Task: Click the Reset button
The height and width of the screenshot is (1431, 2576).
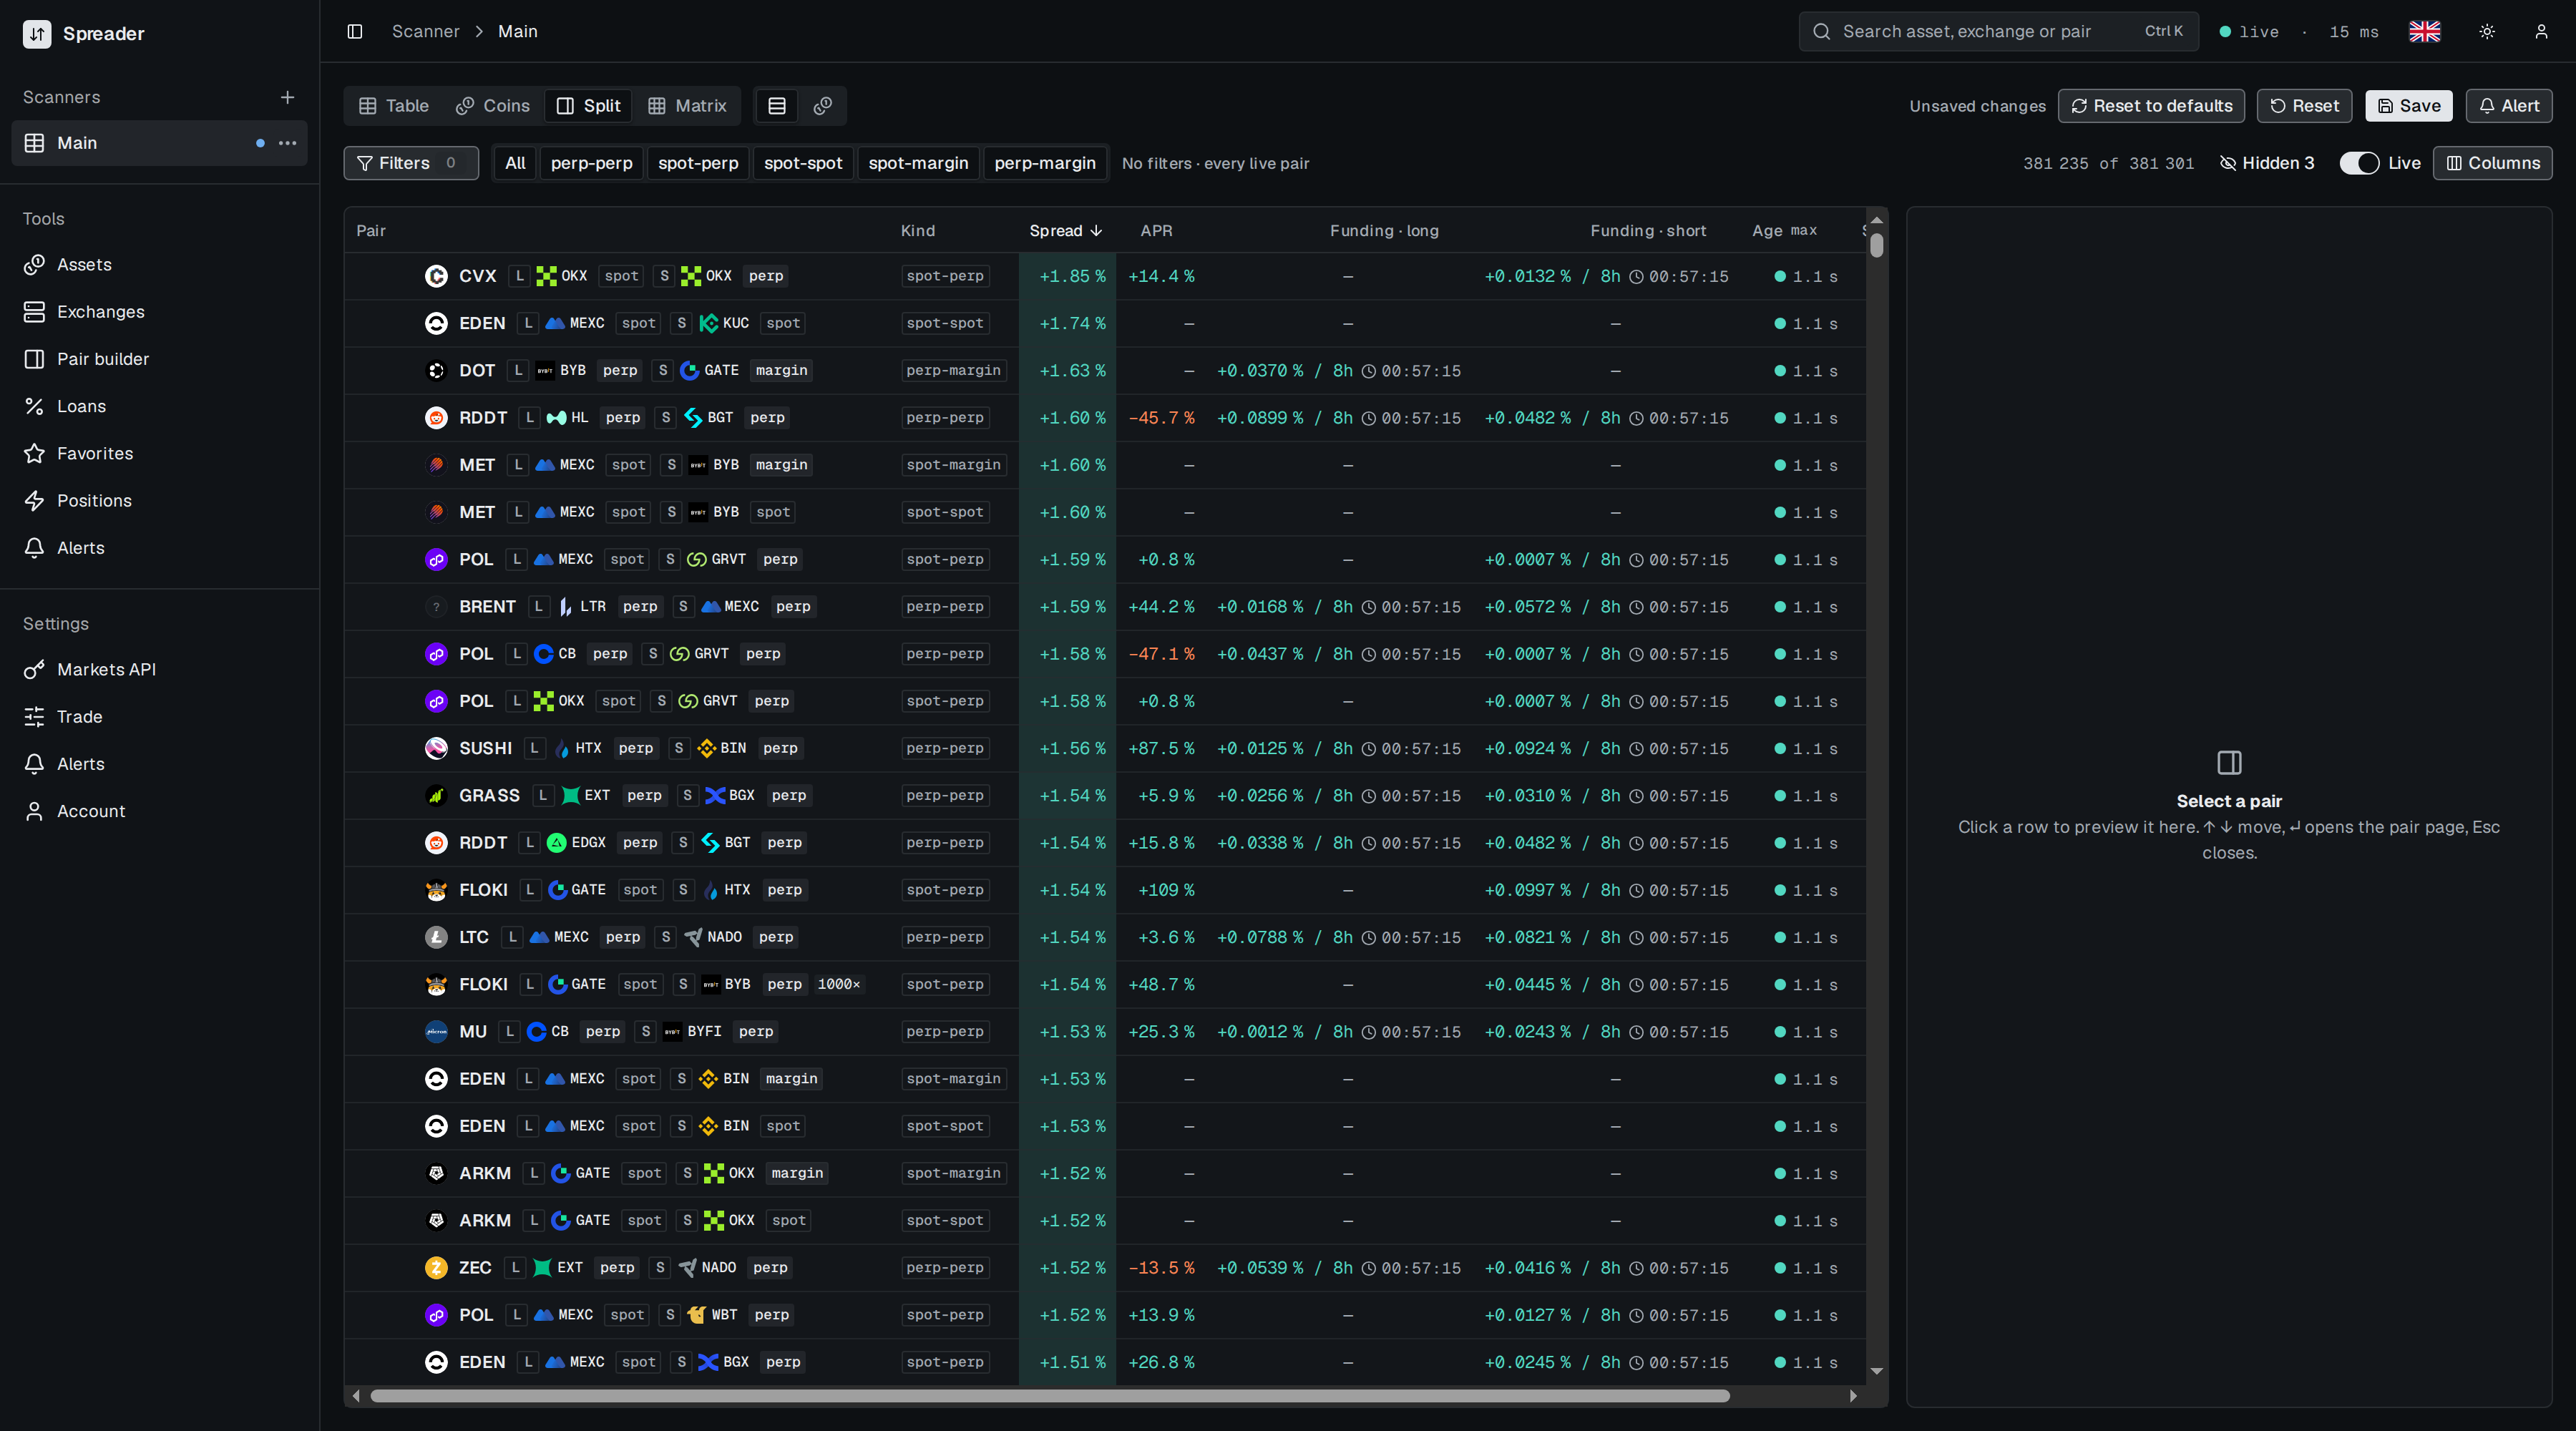Action: coord(2304,106)
